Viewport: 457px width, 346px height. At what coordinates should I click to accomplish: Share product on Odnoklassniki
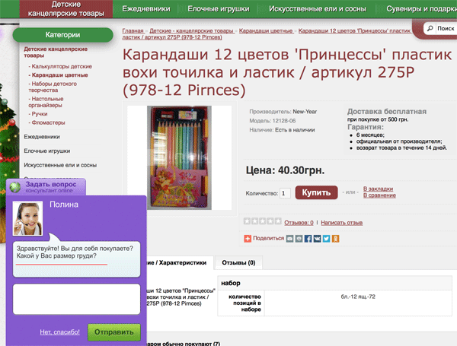point(336,238)
